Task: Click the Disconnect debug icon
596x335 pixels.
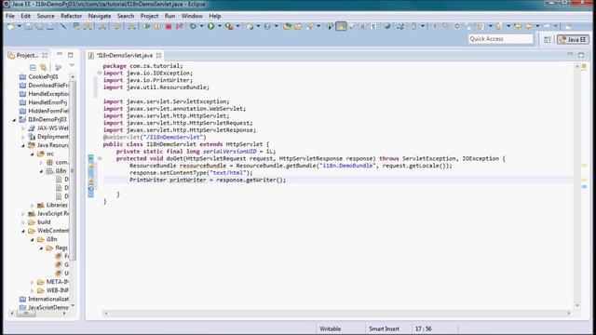Action: (x=179, y=26)
